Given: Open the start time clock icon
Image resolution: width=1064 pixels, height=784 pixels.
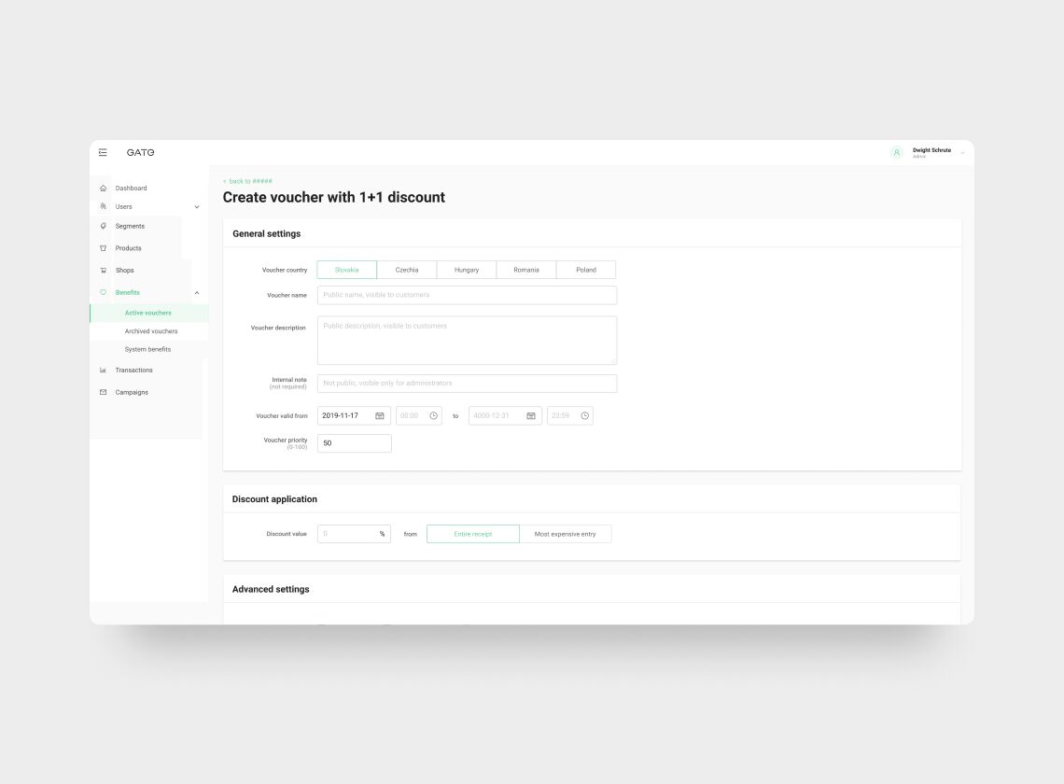Looking at the screenshot, I should (x=434, y=415).
